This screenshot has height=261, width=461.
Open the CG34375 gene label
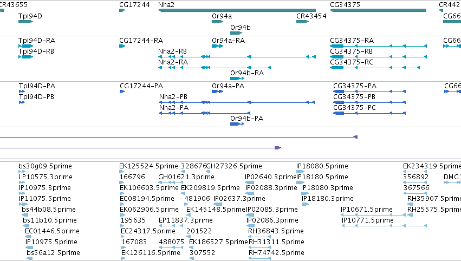click(345, 5)
